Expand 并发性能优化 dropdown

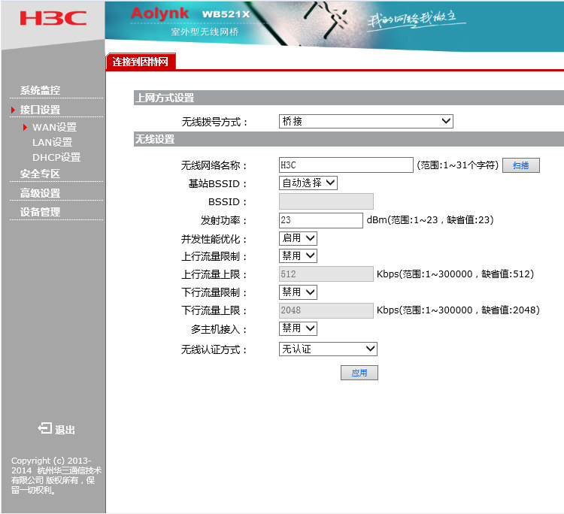(x=298, y=238)
